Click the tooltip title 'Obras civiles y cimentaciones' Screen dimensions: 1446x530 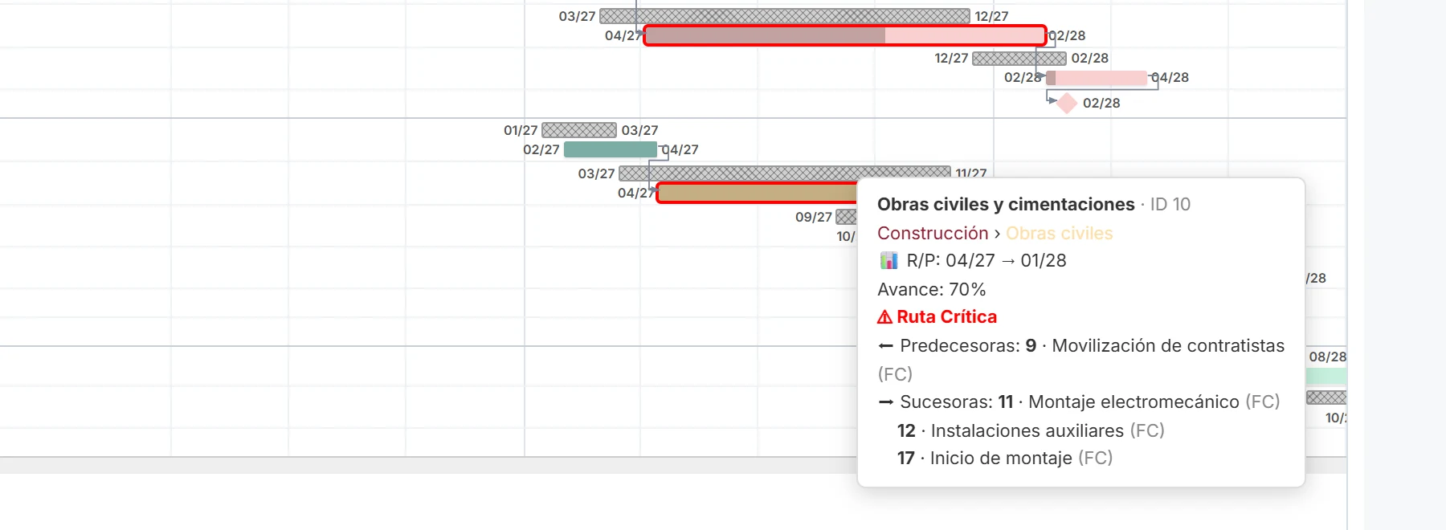click(1006, 204)
